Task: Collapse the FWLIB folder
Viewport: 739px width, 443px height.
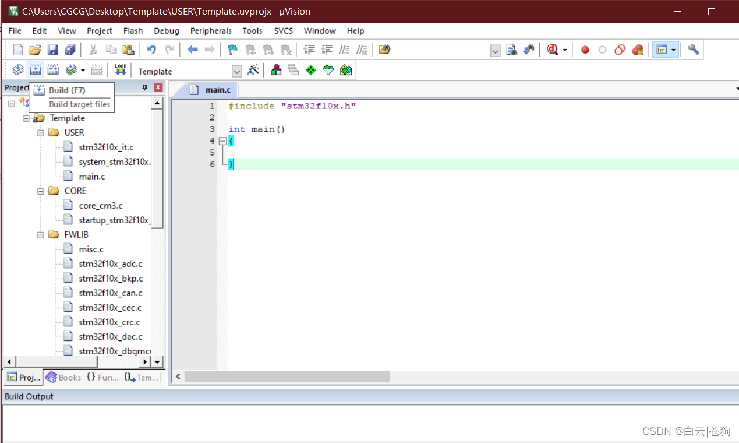Action: point(41,235)
